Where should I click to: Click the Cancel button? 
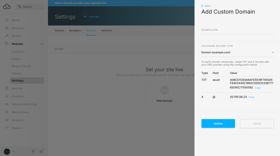click(x=257, y=123)
